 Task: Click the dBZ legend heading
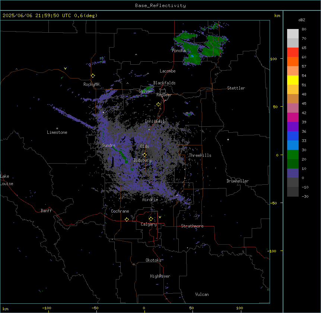click(302, 20)
